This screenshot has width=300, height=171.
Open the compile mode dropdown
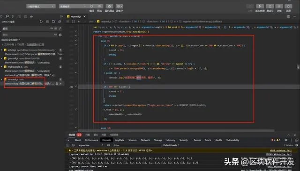click(x=73, y=6)
